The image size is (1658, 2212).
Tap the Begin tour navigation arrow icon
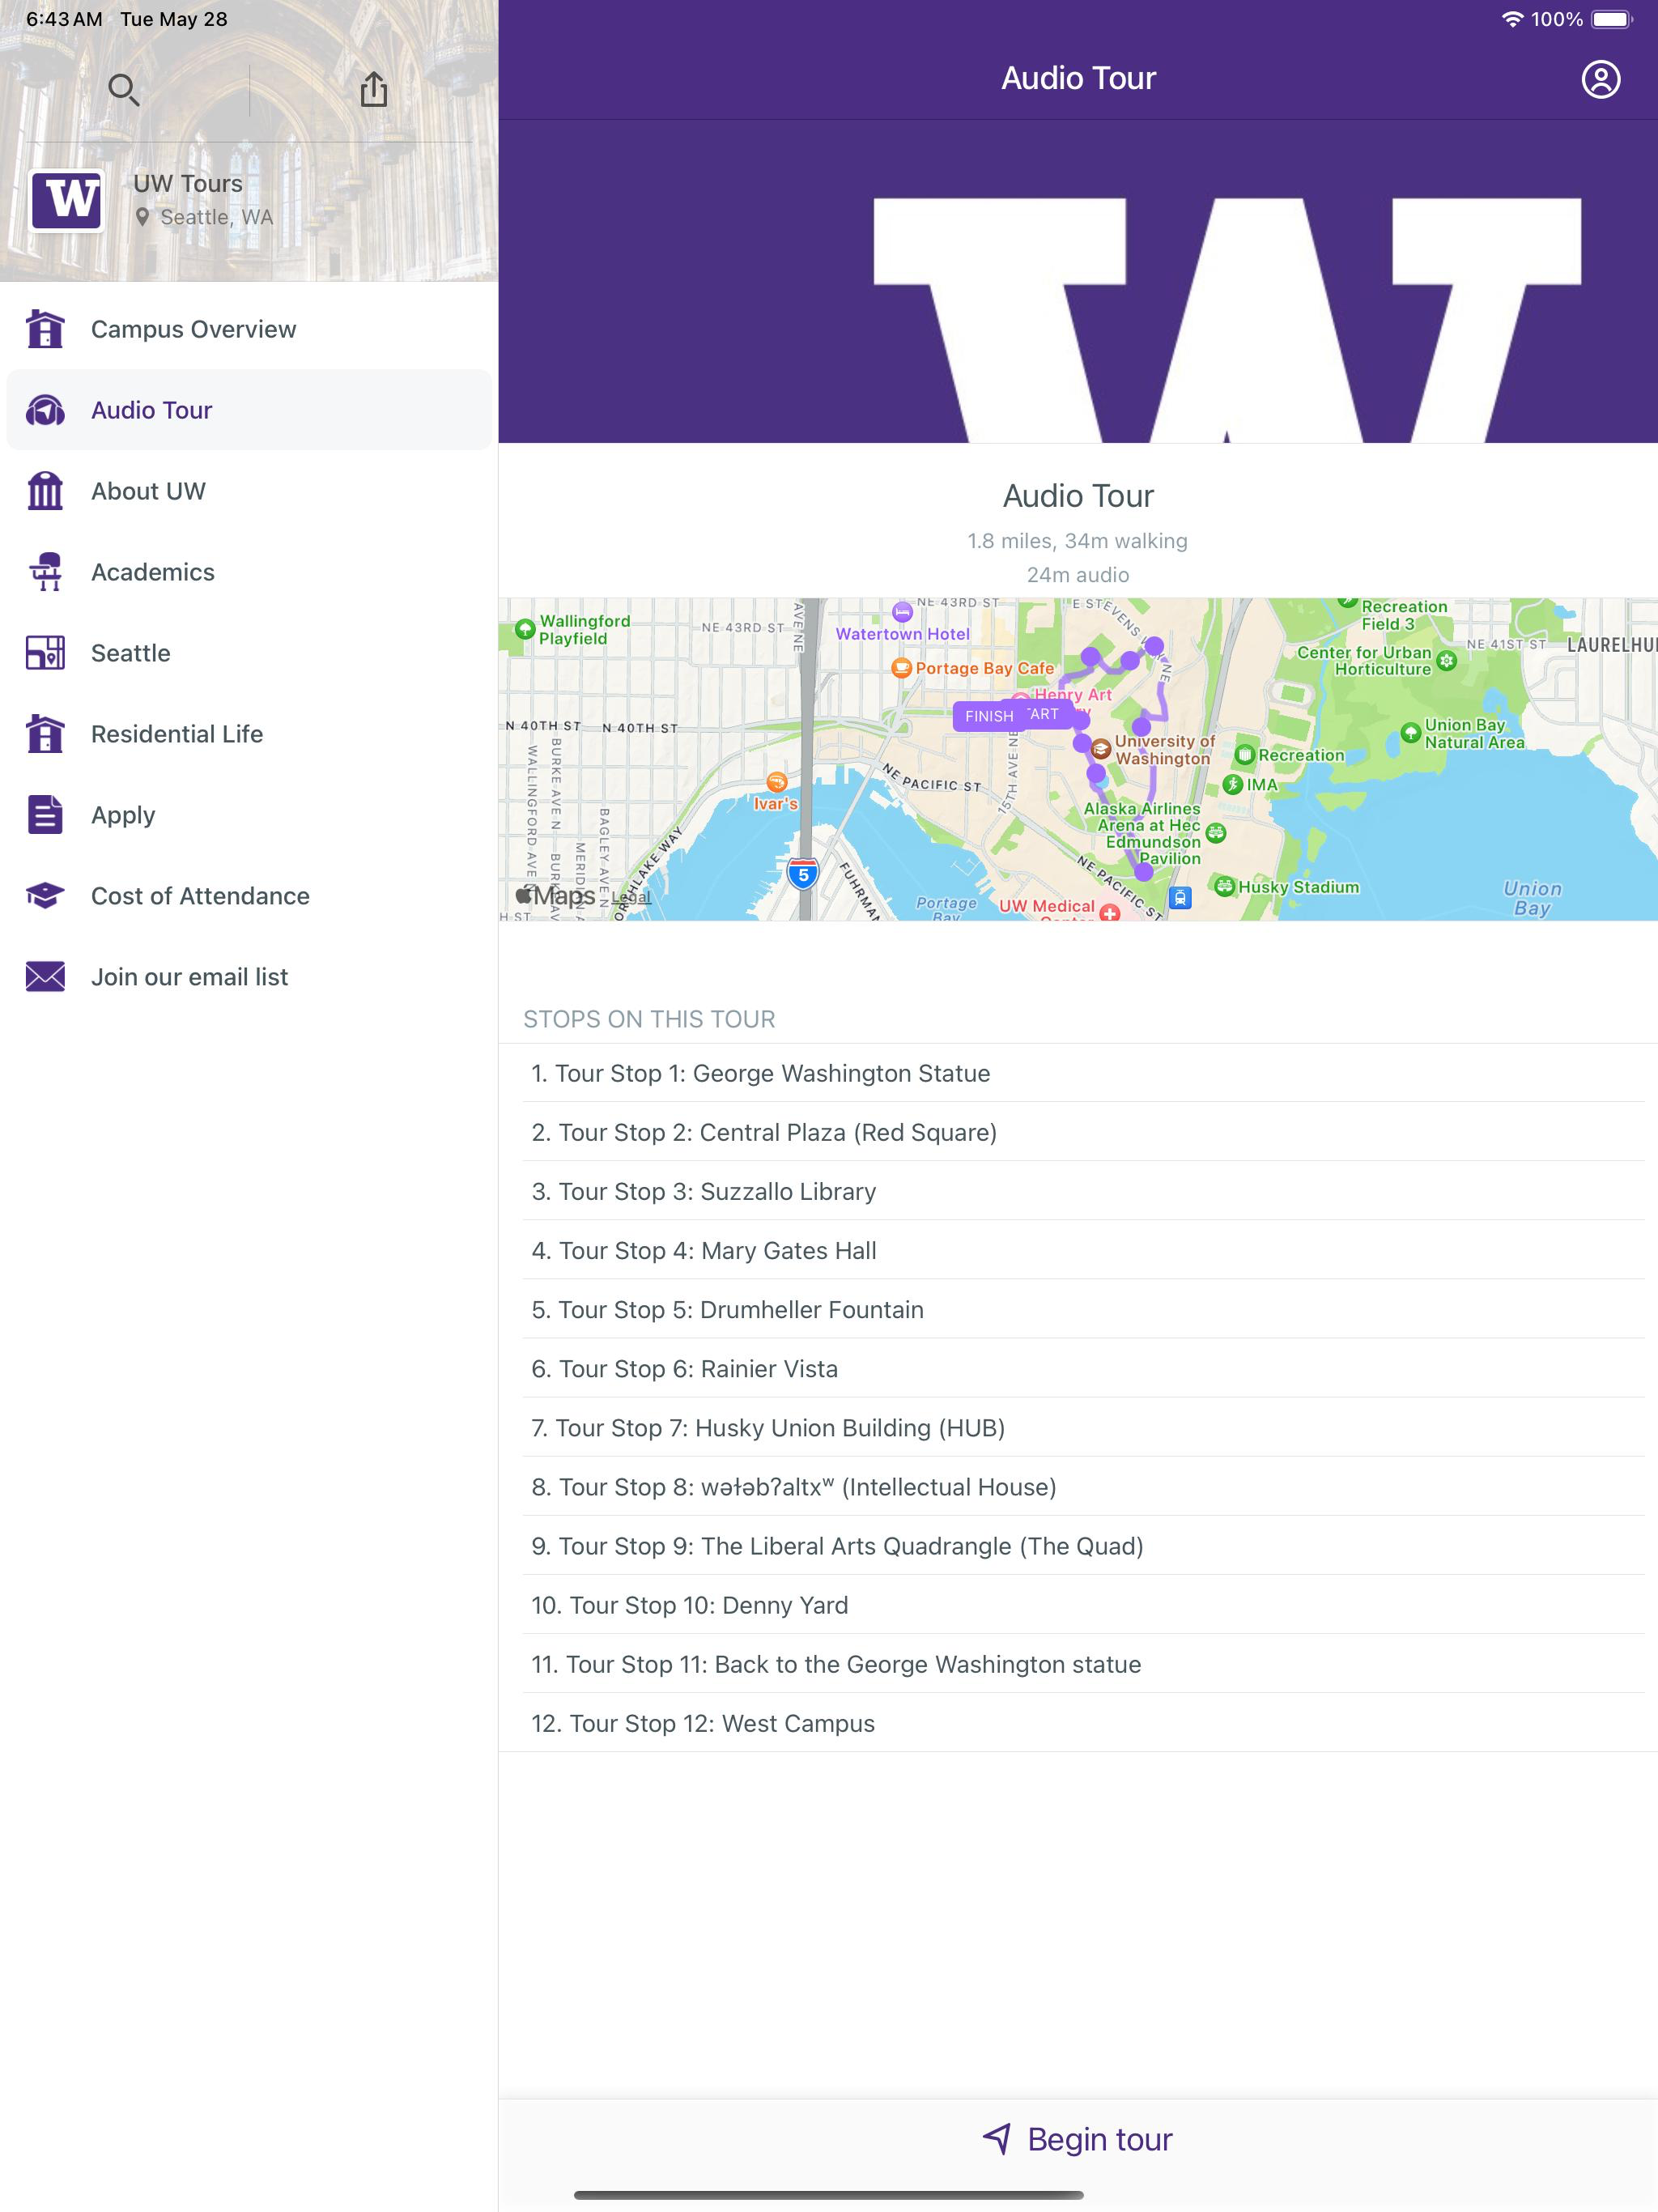pos(997,2139)
